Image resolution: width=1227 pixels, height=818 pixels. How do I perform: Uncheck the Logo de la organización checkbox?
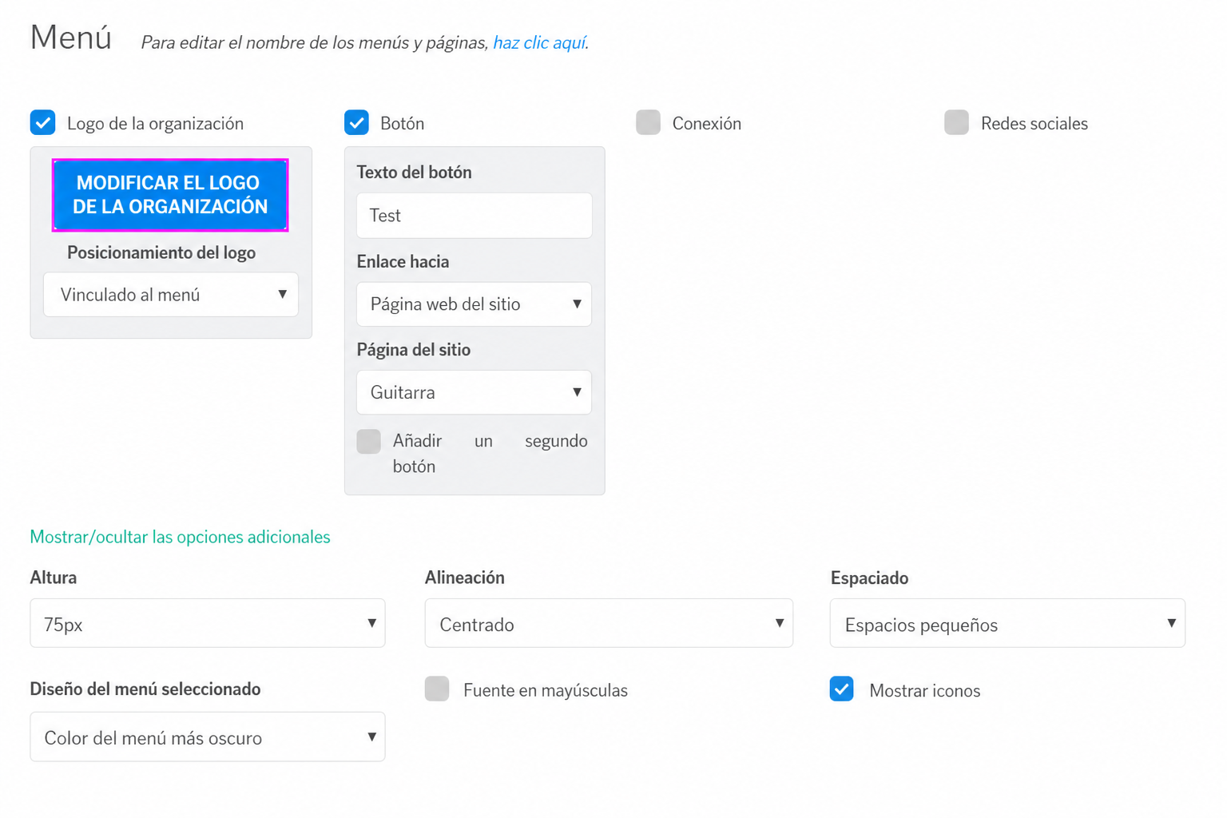(43, 123)
